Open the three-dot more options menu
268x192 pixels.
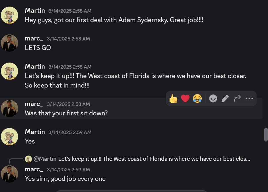249,99
